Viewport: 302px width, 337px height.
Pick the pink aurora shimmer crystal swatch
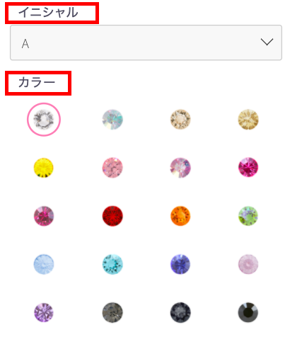point(180,168)
